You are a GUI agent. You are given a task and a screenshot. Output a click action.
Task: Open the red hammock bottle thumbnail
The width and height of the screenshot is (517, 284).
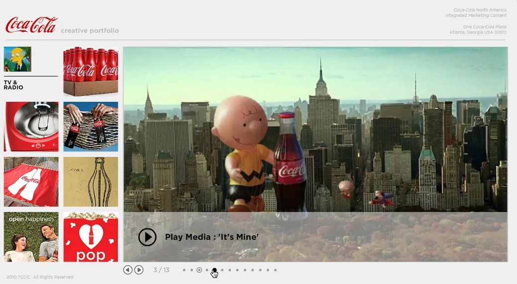31,182
